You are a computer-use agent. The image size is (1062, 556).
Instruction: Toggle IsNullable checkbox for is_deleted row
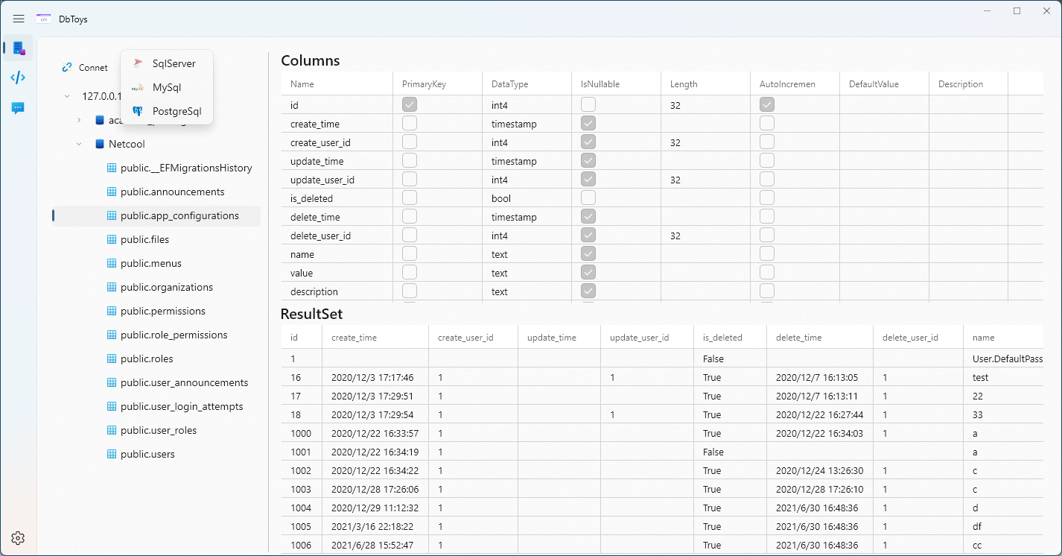[588, 198]
